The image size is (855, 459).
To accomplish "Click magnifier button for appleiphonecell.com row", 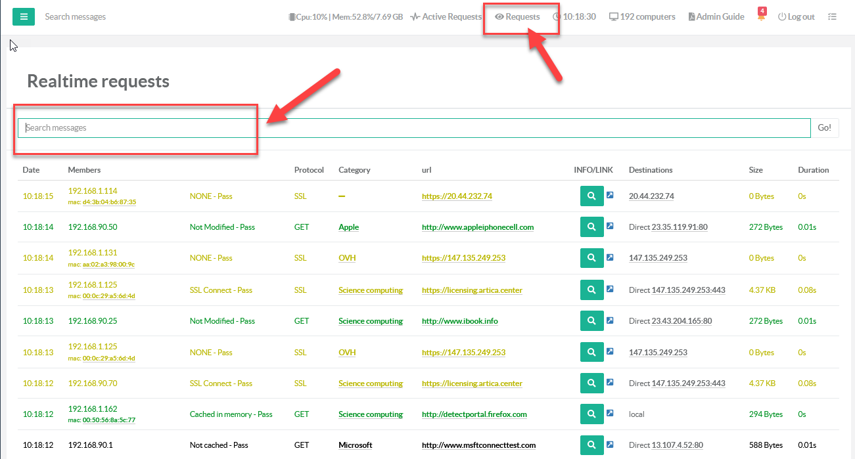I will click(x=591, y=227).
